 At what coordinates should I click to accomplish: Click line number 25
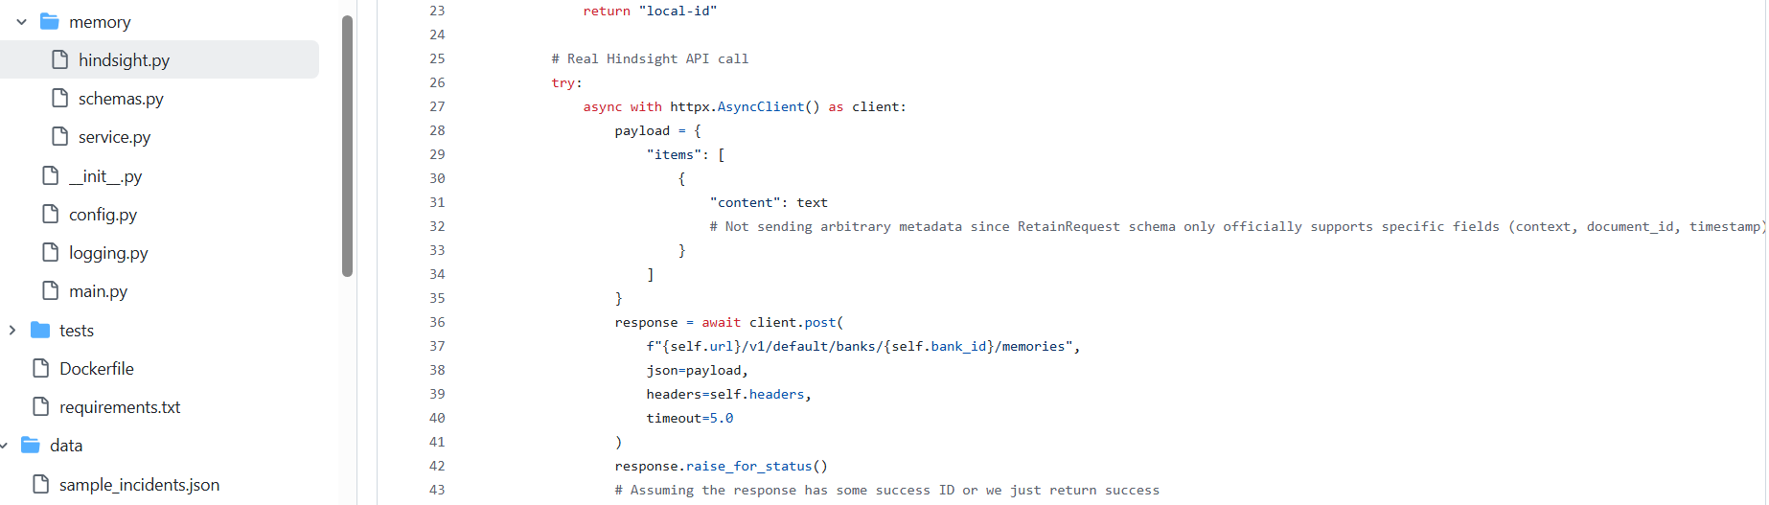437,58
